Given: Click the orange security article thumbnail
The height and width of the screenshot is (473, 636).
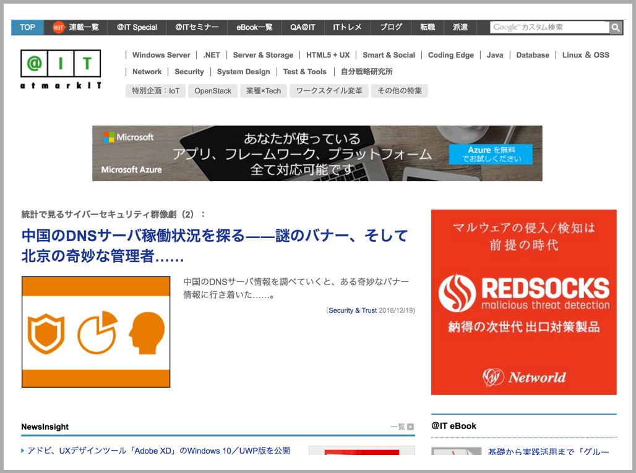Looking at the screenshot, I should [x=96, y=332].
